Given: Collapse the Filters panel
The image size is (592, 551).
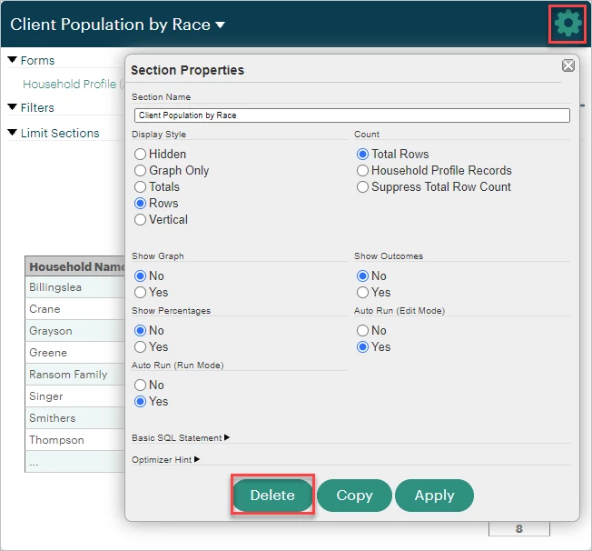Looking at the screenshot, I should [13, 107].
